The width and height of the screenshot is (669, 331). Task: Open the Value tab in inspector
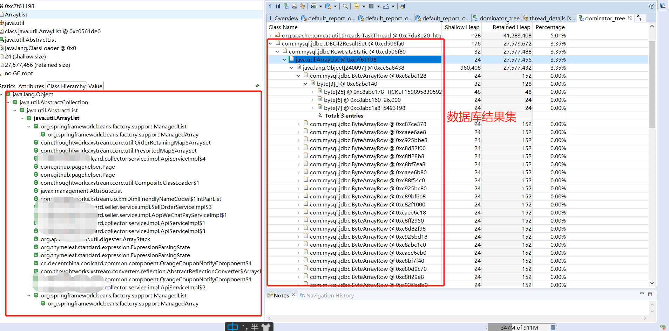coord(95,86)
